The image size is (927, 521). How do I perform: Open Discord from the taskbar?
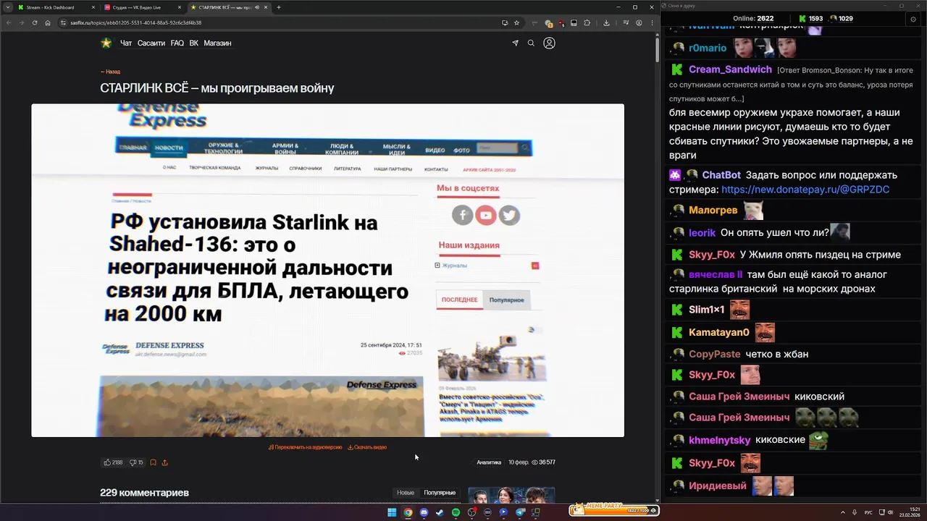tap(424, 512)
